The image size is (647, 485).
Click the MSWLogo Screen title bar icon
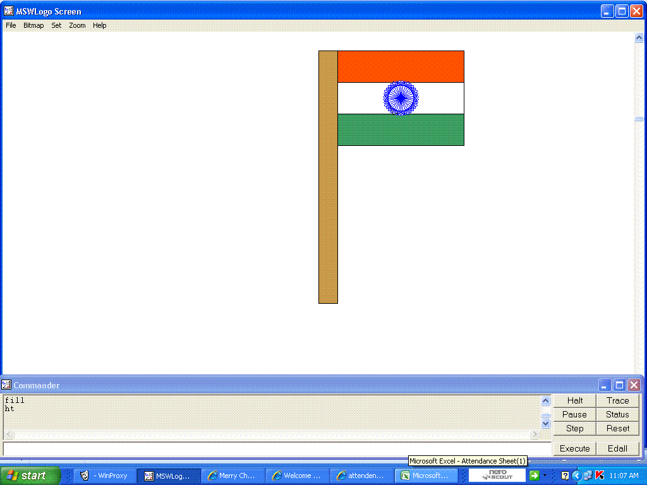9,11
